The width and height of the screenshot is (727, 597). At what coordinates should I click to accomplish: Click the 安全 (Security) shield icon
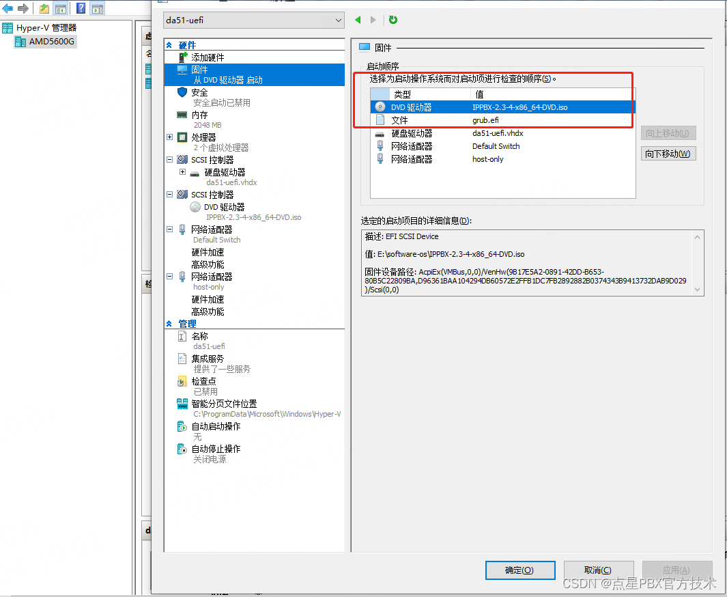[182, 92]
